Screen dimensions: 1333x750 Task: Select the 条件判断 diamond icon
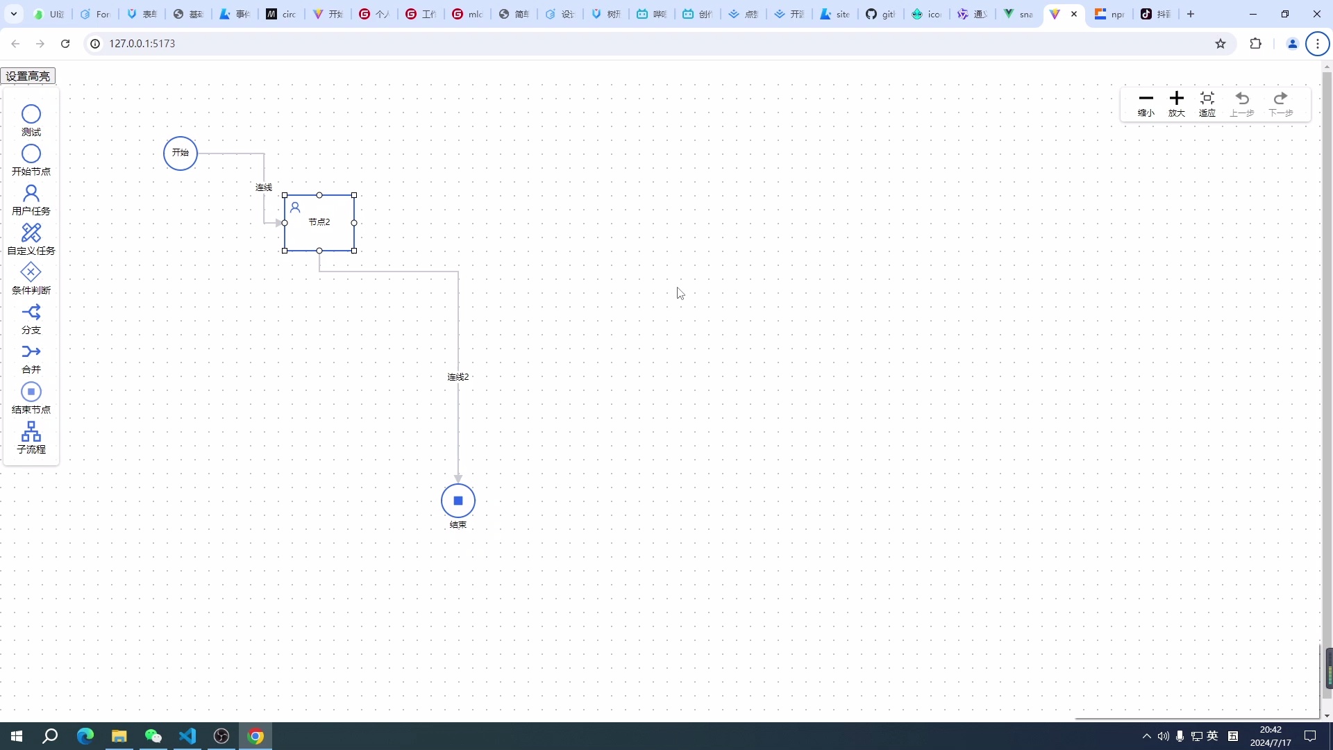31,272
